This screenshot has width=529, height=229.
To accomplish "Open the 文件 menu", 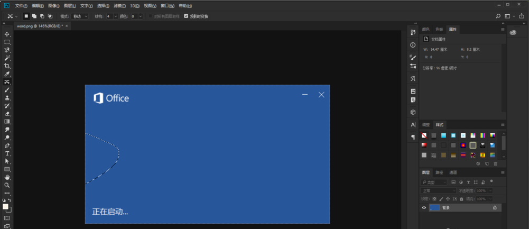I will tap(21, 6).
